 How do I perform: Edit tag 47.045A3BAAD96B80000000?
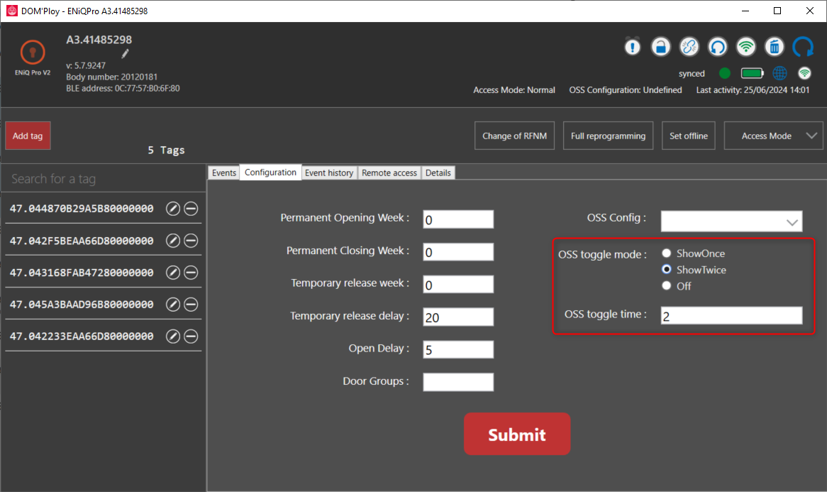point(173,305)
